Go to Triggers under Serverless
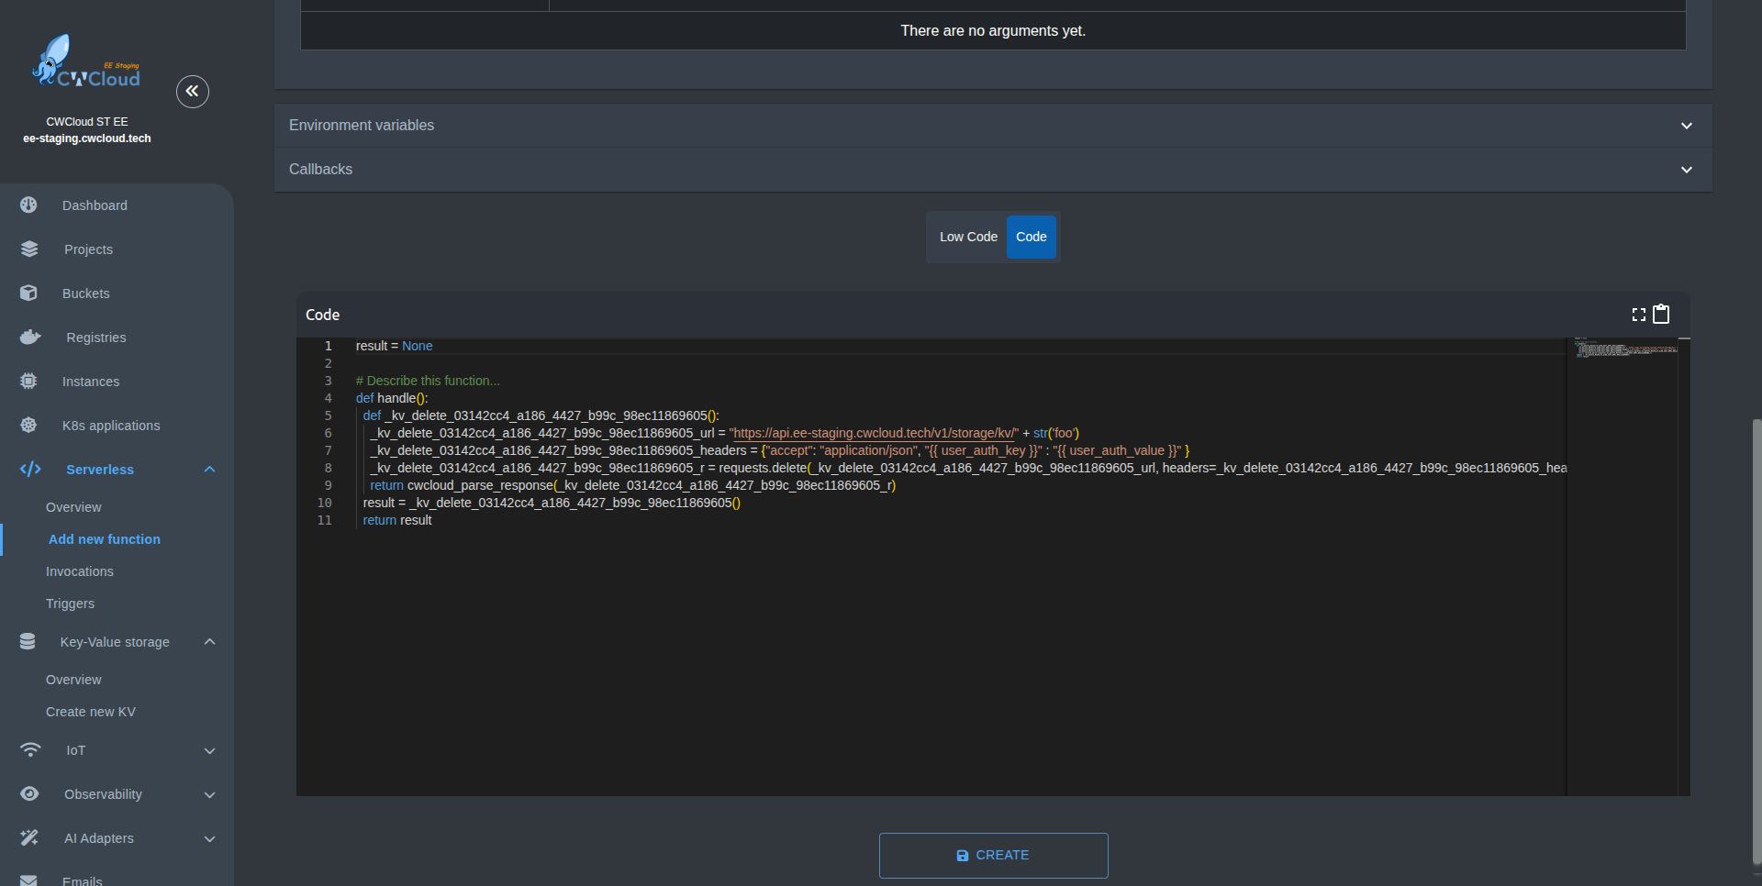The width and height of the screenshot is (1762, 886). tap(71, 604)
